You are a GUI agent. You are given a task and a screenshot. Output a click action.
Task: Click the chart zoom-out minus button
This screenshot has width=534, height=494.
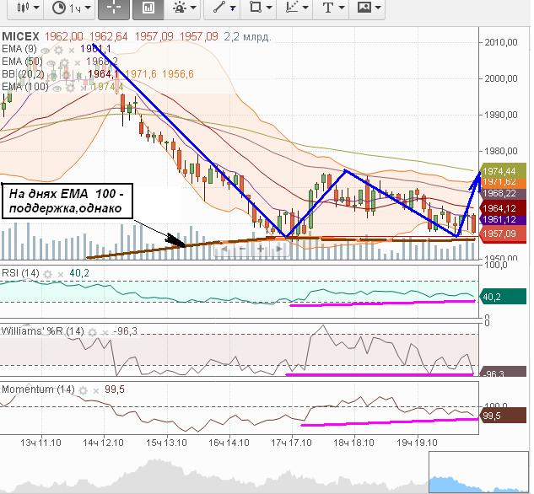point(242,249)
